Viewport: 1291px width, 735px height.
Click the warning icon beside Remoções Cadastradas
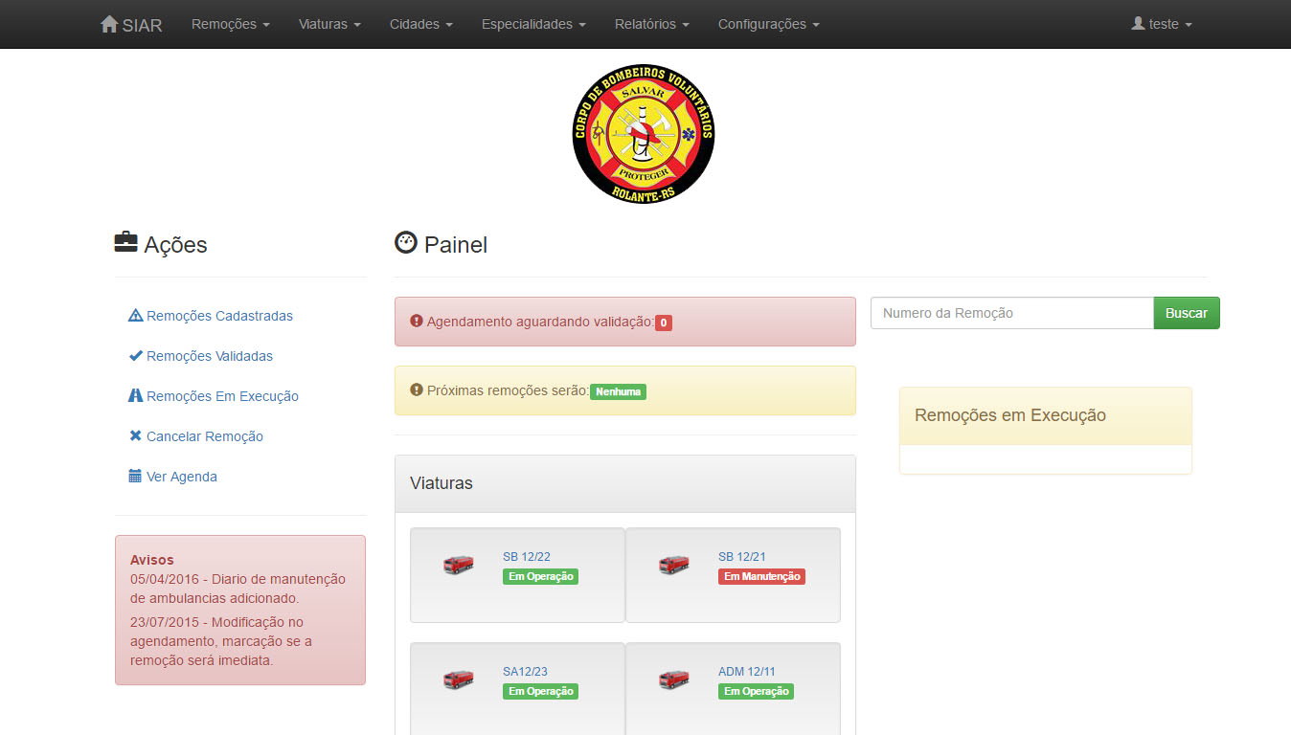(x=135, y=316)
